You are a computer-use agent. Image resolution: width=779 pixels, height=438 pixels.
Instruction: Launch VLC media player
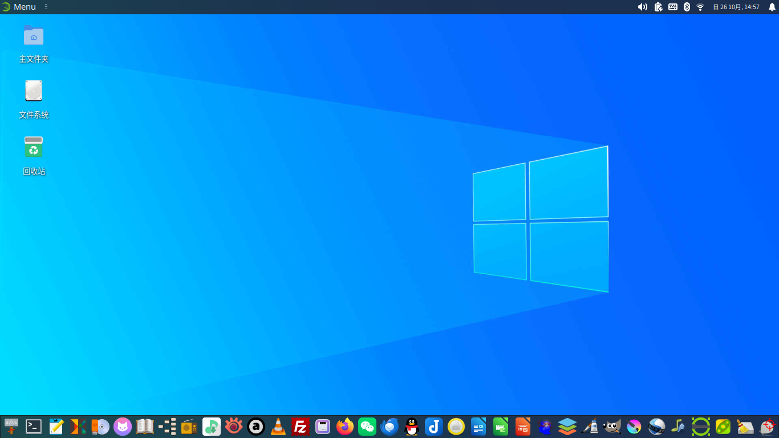tap(278, 427)
